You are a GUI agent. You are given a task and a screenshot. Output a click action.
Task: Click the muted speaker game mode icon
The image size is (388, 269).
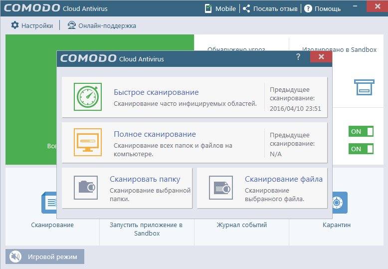pyautogui.click(x=15, y=257)
